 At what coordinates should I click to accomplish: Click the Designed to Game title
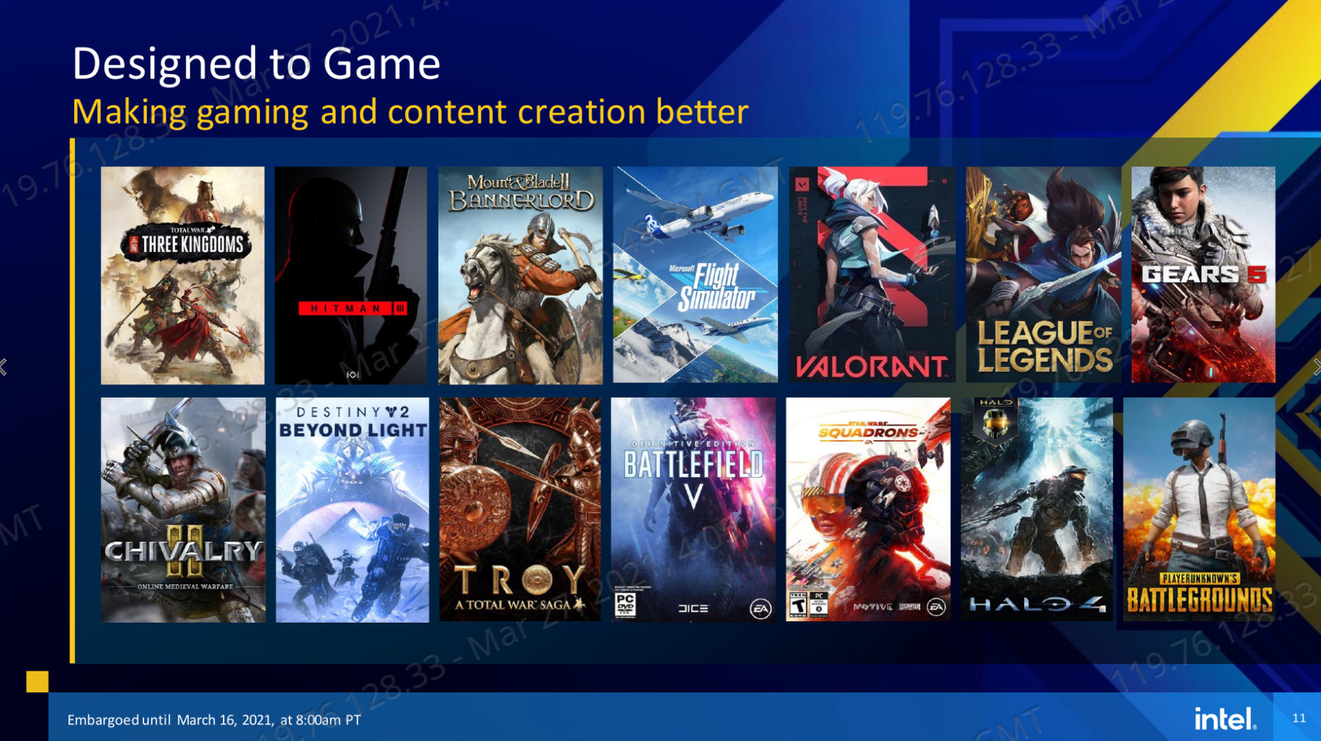(x=256, y=64)
